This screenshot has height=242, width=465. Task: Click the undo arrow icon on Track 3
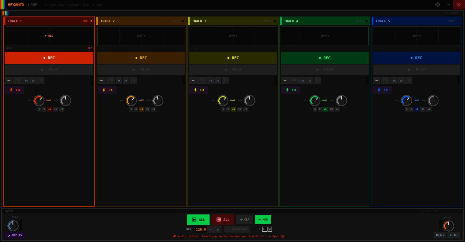coord(193,80)
